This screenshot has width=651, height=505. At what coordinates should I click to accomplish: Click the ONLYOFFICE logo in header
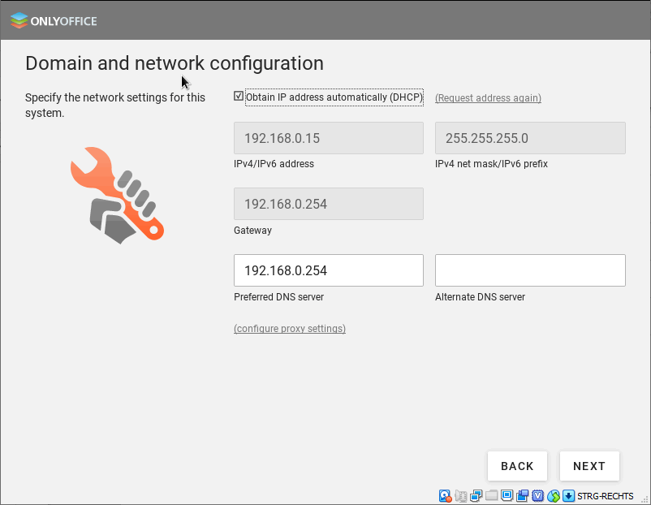click(54, 20)
